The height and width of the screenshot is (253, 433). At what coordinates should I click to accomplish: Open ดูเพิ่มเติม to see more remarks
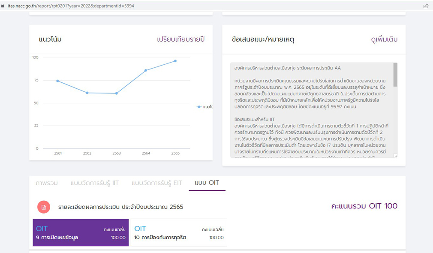(384, 39)
